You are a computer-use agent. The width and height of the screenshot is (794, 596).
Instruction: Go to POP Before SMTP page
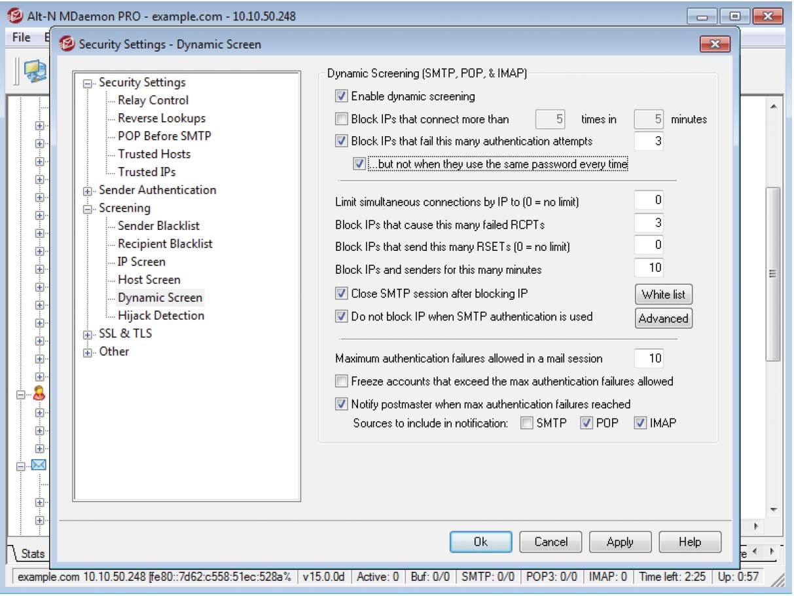(x=164, y=136)
